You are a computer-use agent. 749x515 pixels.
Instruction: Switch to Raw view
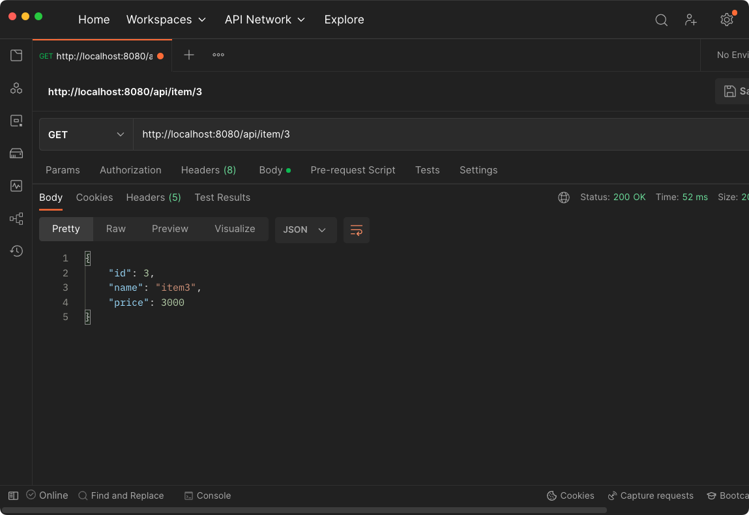point(115,229)
